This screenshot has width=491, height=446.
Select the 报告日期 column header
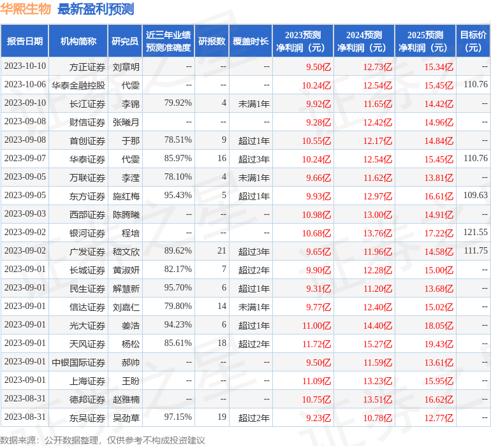24,41
